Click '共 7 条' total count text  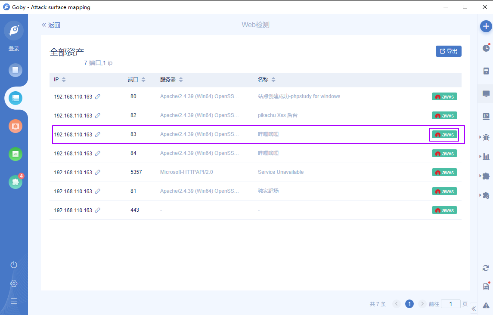pyautogui.click(x=378, y=304)
